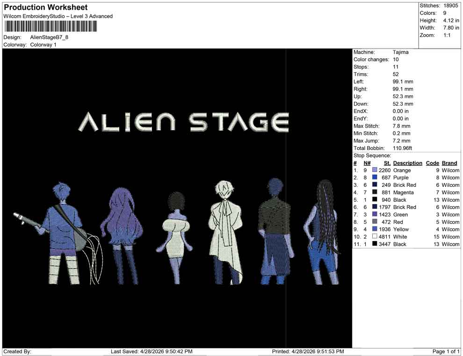The height and width of the screenshot is (356, 463).
Task: Click the long black-haired figure at right
Action: pos(322,232)
